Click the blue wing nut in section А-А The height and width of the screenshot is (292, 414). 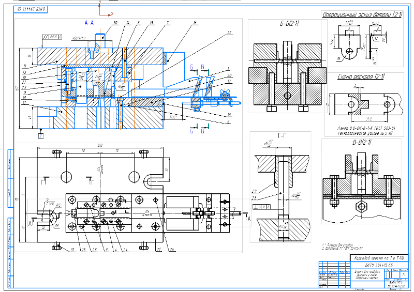224,93
